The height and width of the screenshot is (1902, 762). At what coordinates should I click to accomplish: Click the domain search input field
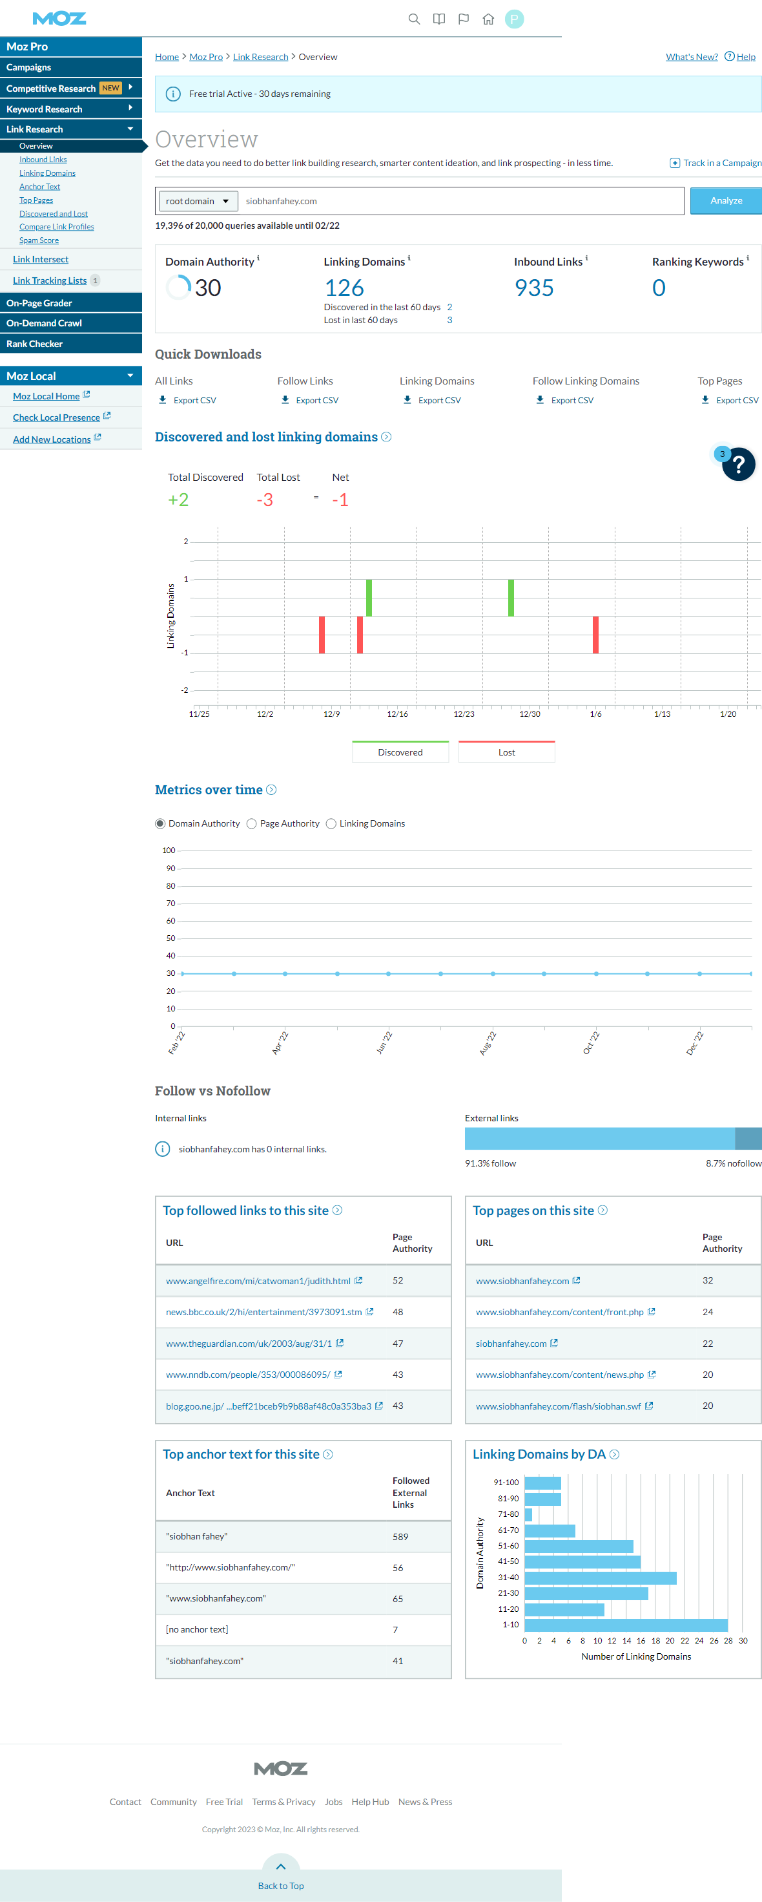(462, 201)
